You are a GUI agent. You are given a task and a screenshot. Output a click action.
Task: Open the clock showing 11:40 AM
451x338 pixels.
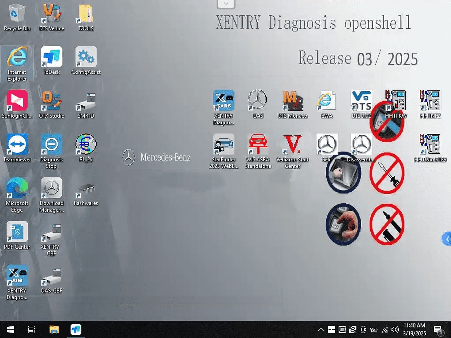pyautogui.click(x=414, y=329)
